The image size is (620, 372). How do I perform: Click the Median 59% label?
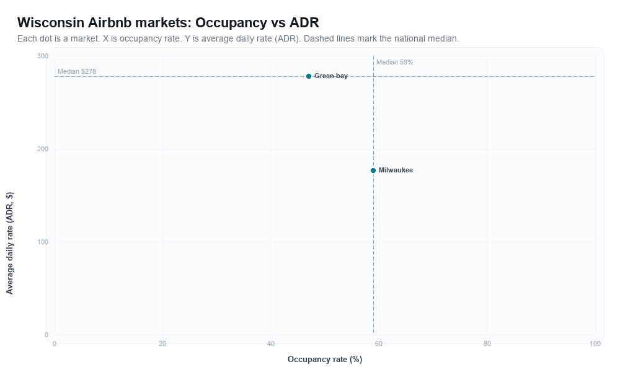pos(394,62)
